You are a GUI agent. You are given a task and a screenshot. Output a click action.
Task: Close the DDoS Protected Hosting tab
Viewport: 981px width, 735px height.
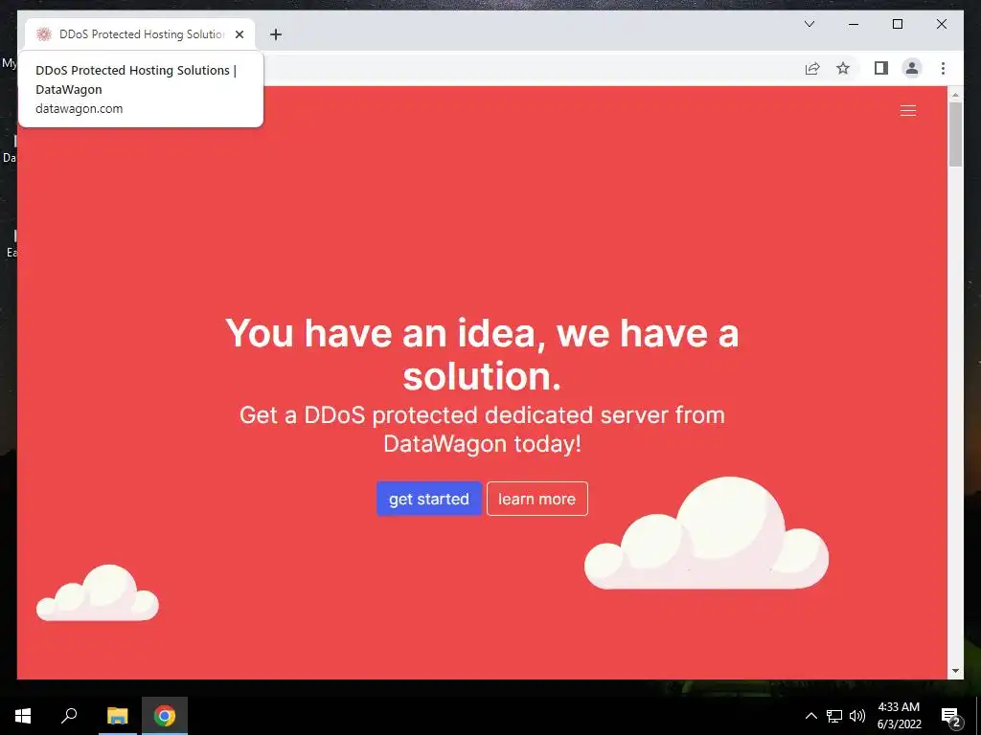(239, 34)
